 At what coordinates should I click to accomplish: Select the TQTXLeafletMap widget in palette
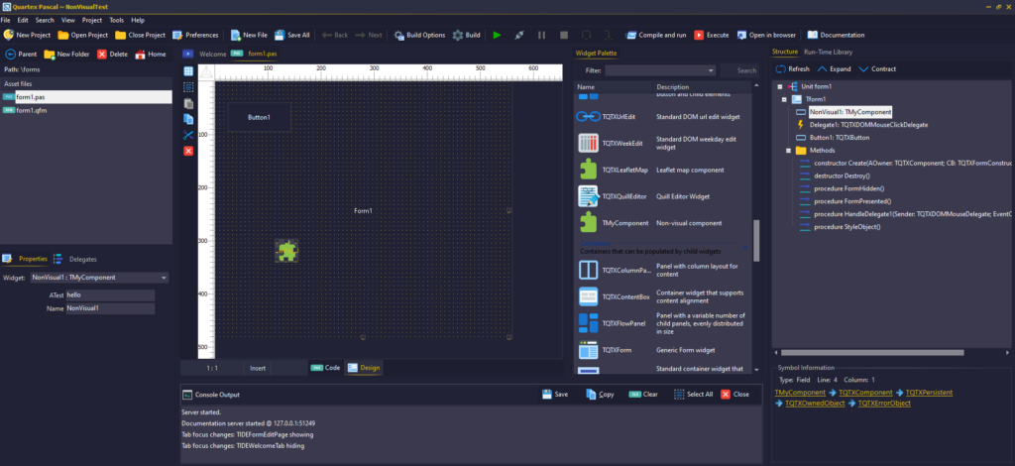(x=589, y=170)
